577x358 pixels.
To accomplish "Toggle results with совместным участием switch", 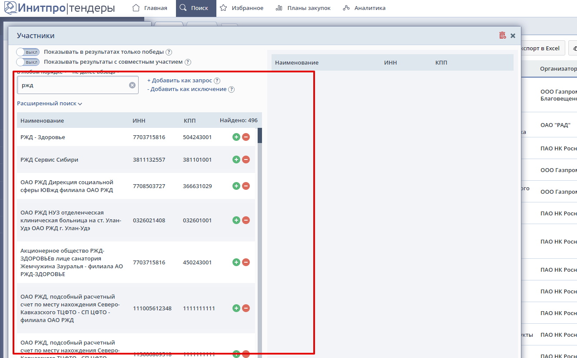I will point(28,62).
